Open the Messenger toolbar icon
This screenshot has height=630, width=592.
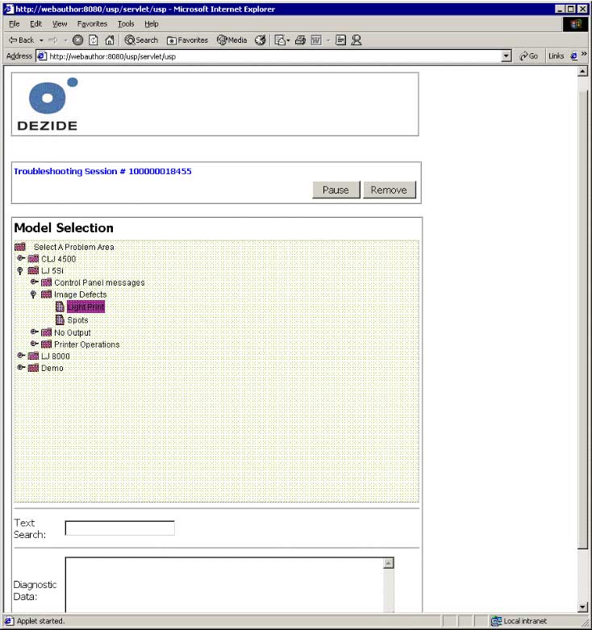(x=356, y=40)
